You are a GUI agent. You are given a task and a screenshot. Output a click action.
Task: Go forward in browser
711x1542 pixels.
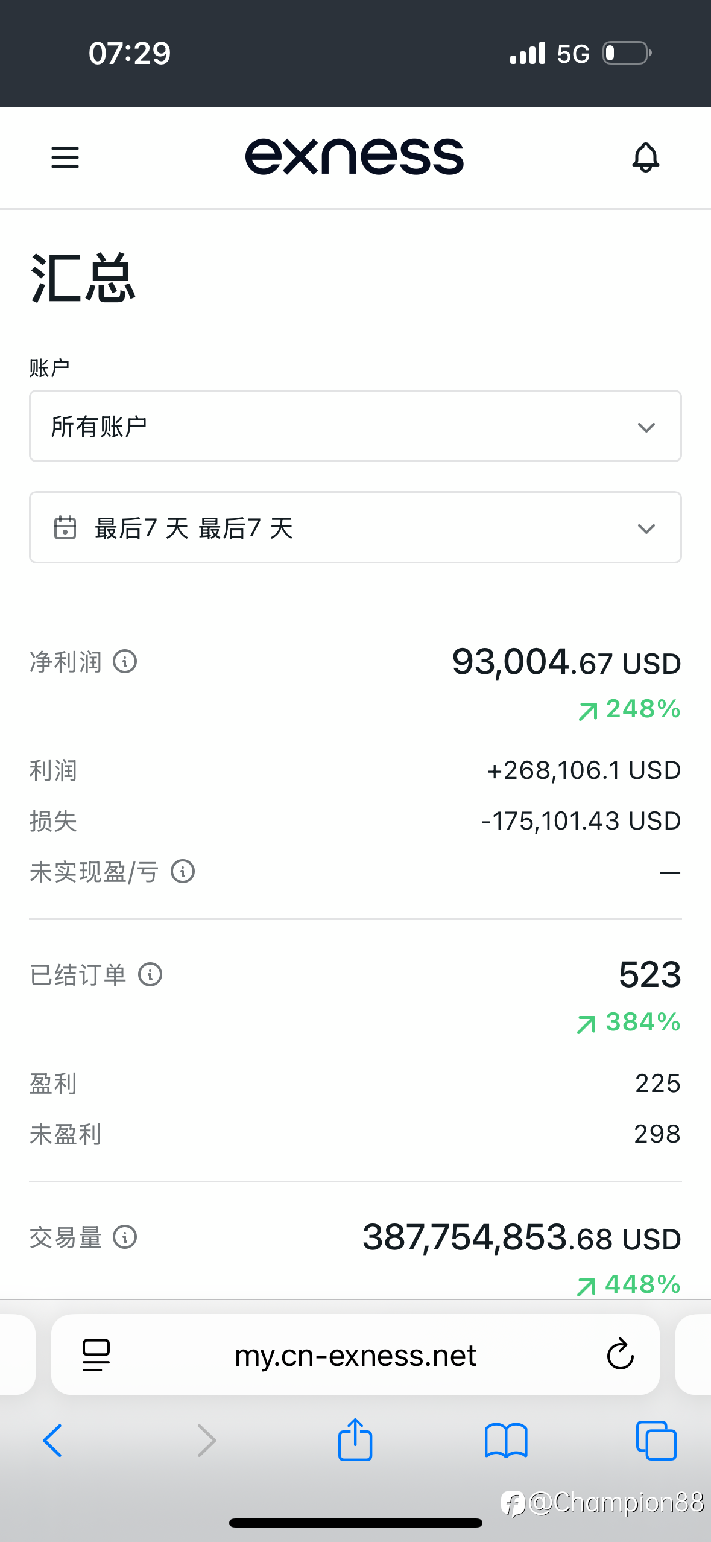point(206,1441)
